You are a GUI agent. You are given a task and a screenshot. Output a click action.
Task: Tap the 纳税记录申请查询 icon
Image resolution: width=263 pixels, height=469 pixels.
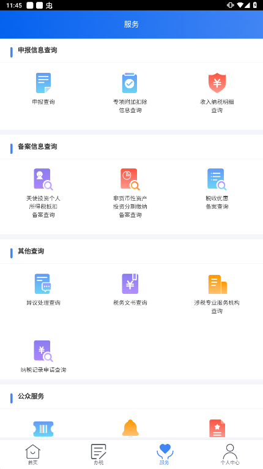pos(43,351)
